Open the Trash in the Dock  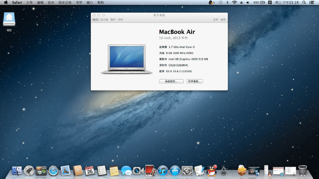pyautogui.click(x=302, y=170)
